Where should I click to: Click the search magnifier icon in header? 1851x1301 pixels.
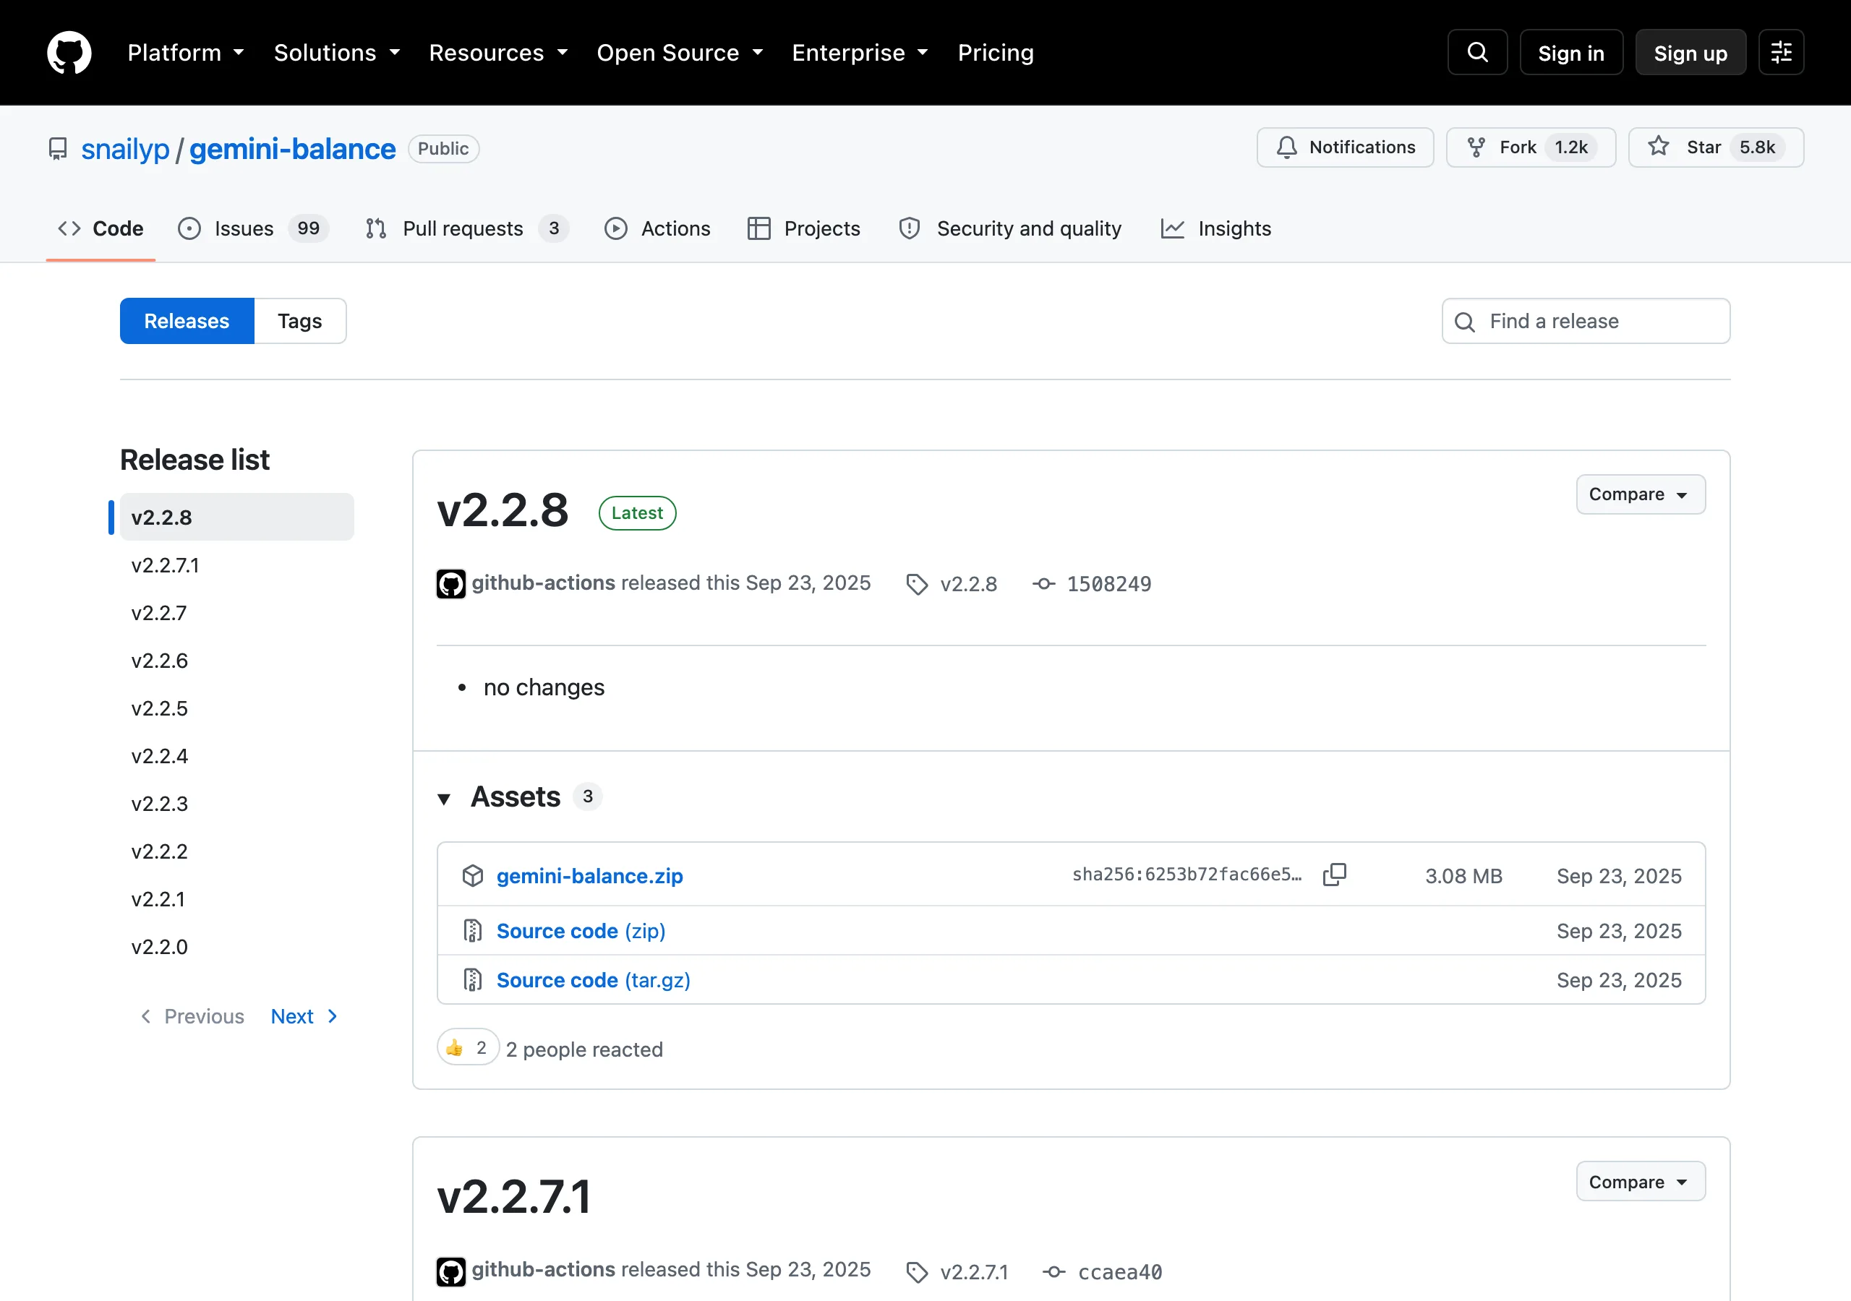1477,52
